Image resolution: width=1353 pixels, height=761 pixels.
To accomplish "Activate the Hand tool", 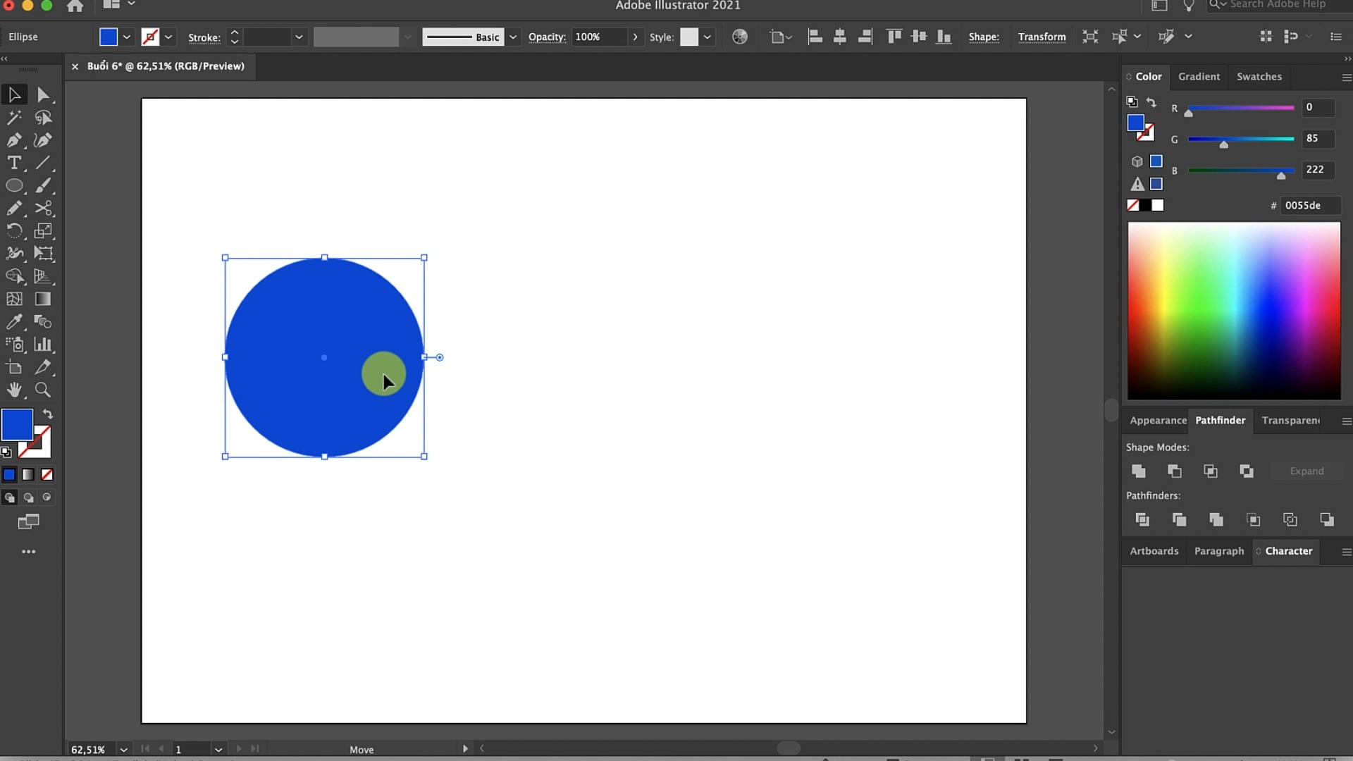I will [14, 390].
